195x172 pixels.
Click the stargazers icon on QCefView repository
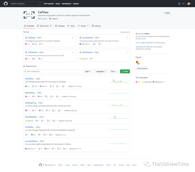coord(33,86)
